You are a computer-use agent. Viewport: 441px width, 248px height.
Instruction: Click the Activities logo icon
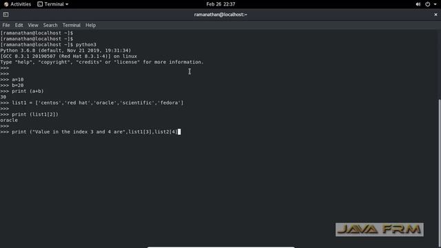pyautogui.click(x=6, y=4)
